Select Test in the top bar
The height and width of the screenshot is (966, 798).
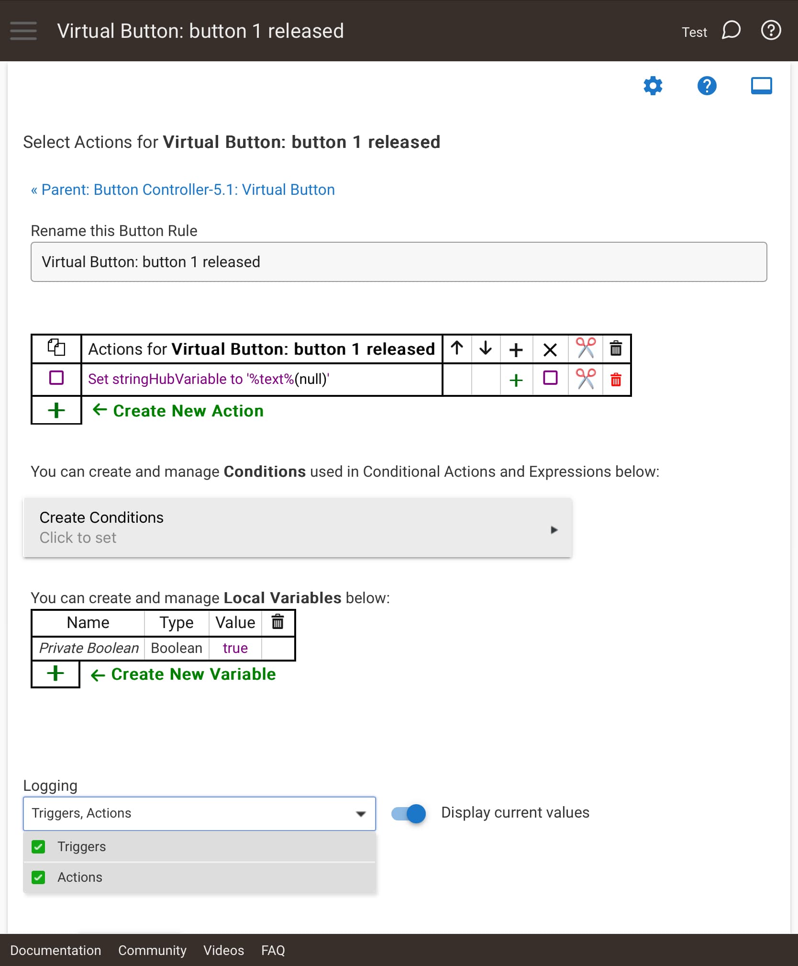(x=694, y=32)
